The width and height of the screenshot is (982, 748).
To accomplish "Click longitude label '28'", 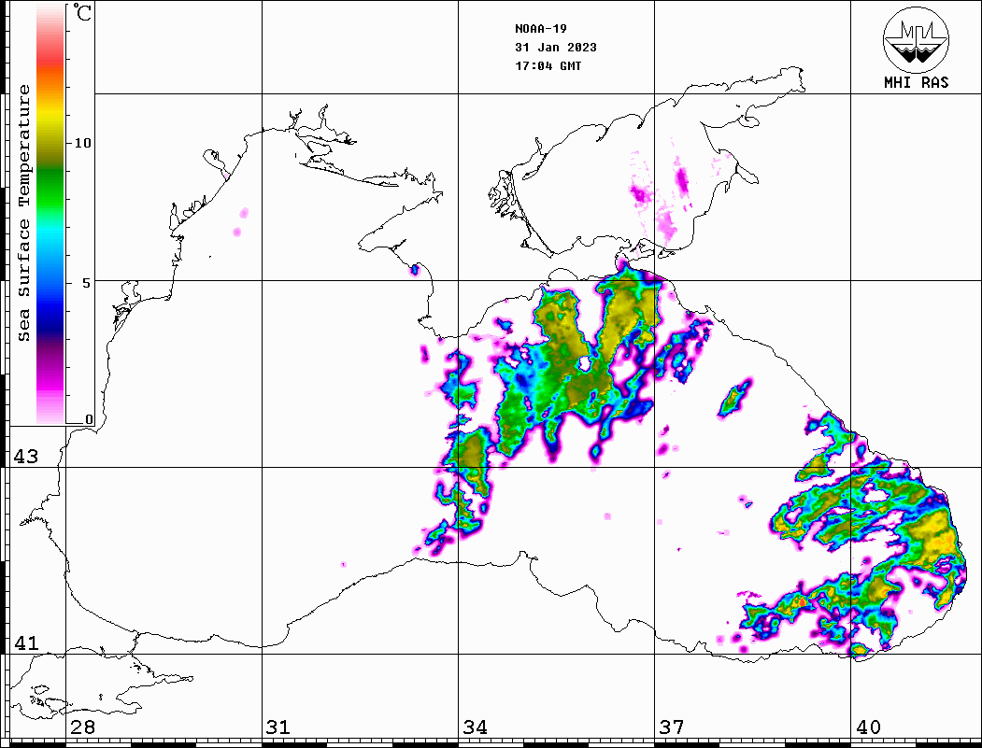I will click(82, 727).
